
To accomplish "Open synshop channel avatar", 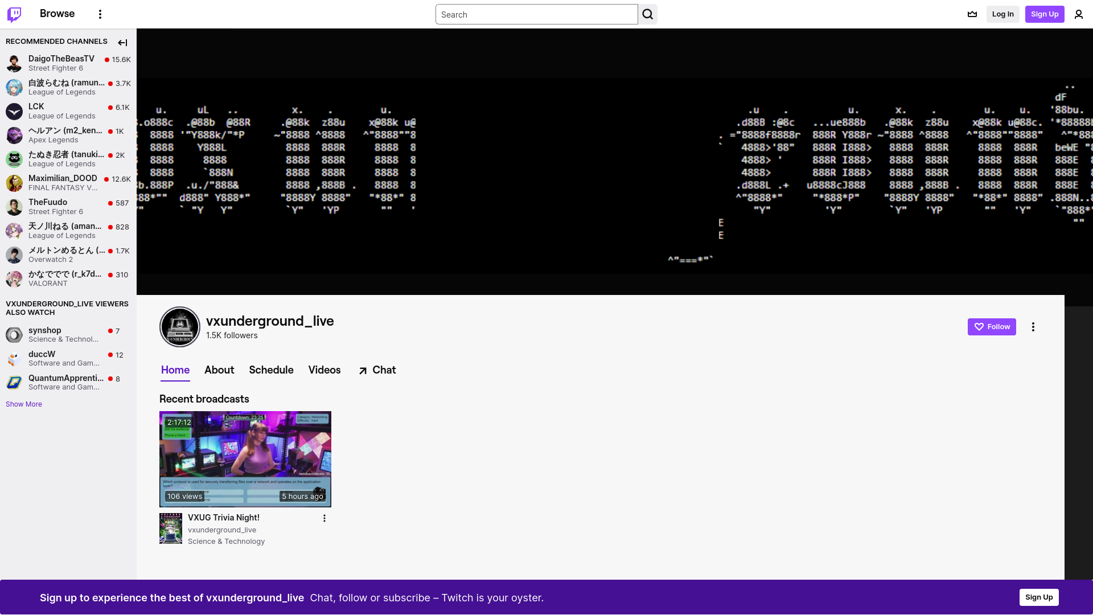I will (x=14, y=335).
